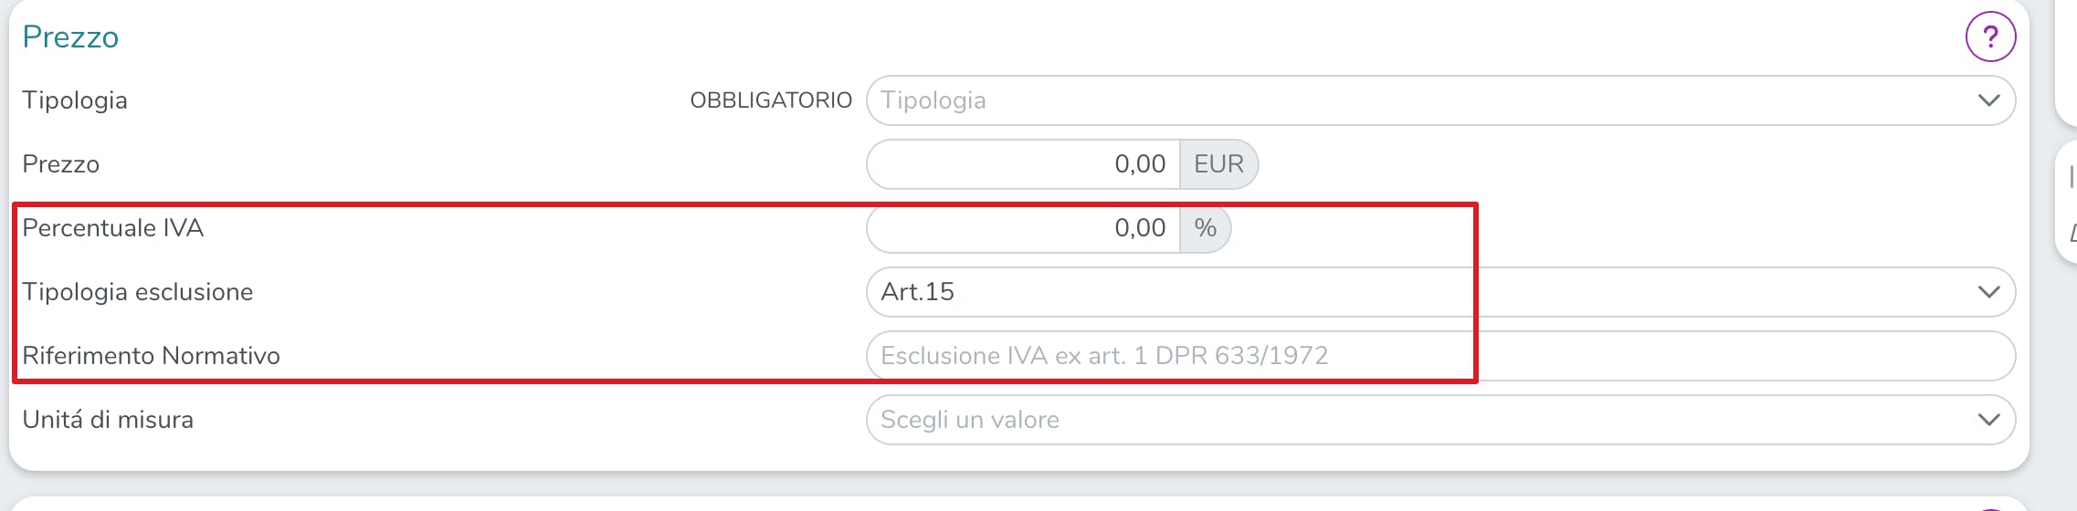Click the Tipologia esclusione chevron arrow
The height and width of the screenshot is (511, 2077).
[1988, 292]
